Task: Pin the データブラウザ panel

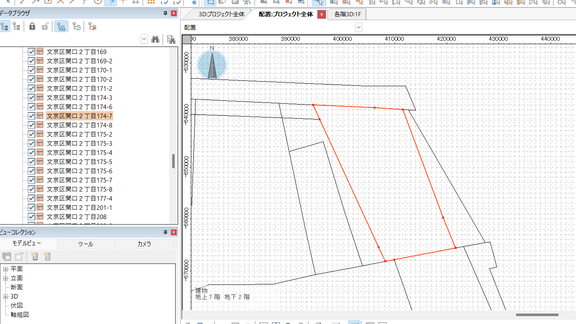Action: coord(165,14)
